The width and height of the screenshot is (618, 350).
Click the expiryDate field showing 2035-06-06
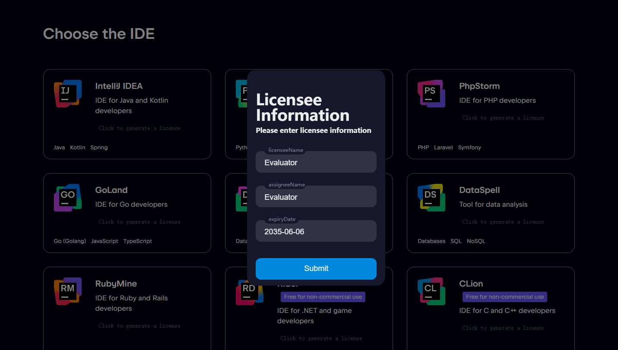pyautogui.click(x=316, y=230)
